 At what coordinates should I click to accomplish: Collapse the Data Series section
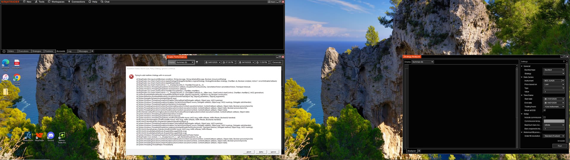[522, 77]
